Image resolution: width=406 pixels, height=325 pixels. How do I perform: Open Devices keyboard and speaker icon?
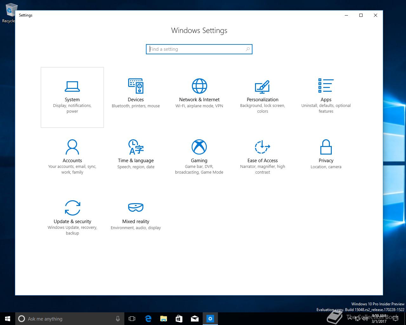coord(136,86)
